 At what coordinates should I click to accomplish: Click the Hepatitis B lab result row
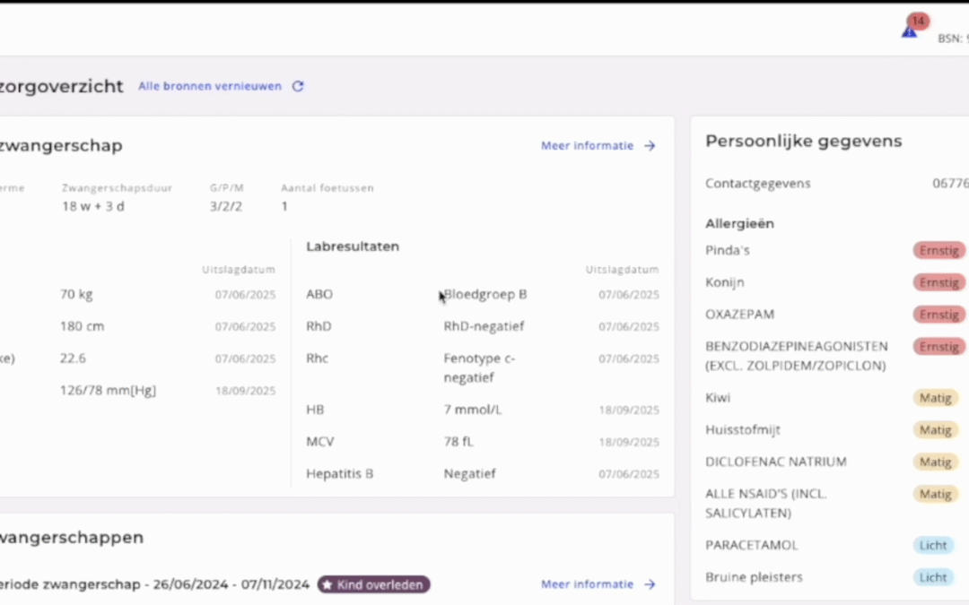pos(482,473)
